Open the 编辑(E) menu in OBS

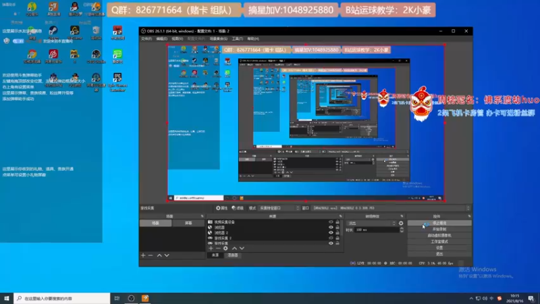[161, 39]
